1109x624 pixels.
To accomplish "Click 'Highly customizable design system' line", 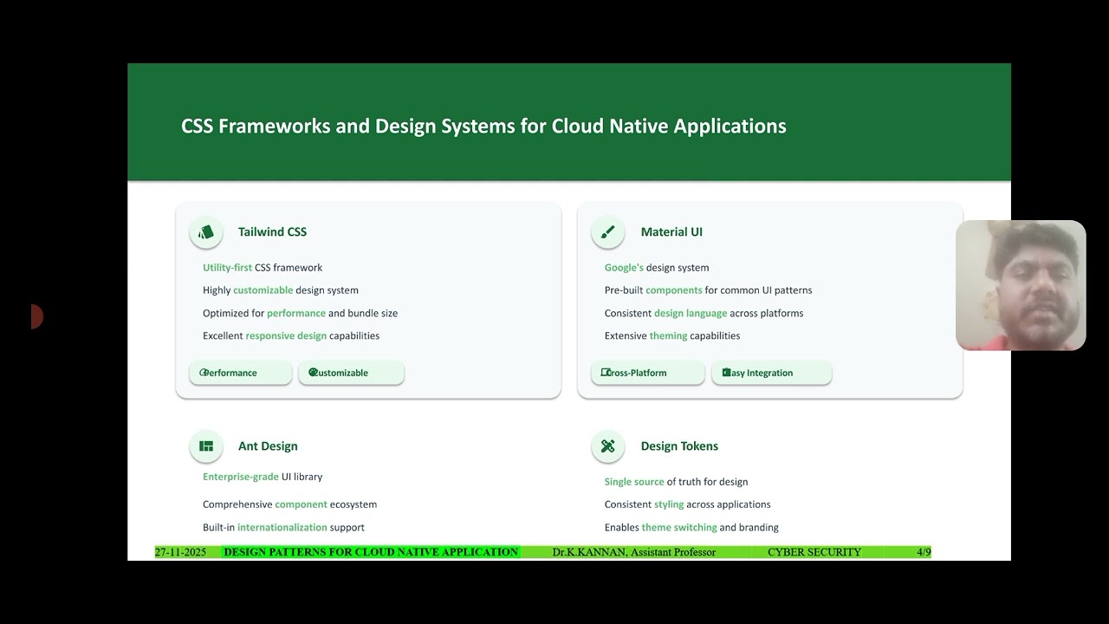I will tap(281, 290).
